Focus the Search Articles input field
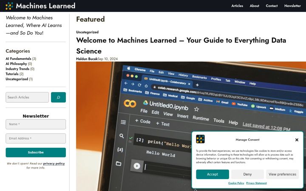The image size is (306, 191). click(27, 97)
